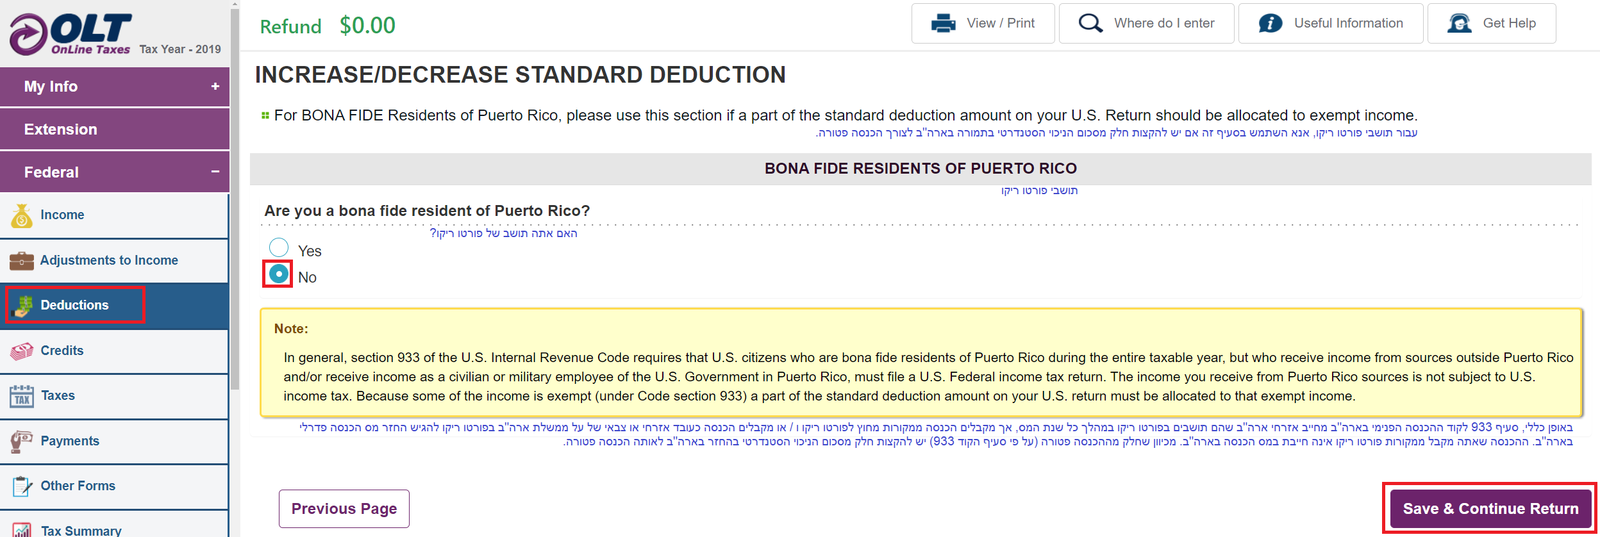Click the printer icon for View / Print

click(943, 23)
